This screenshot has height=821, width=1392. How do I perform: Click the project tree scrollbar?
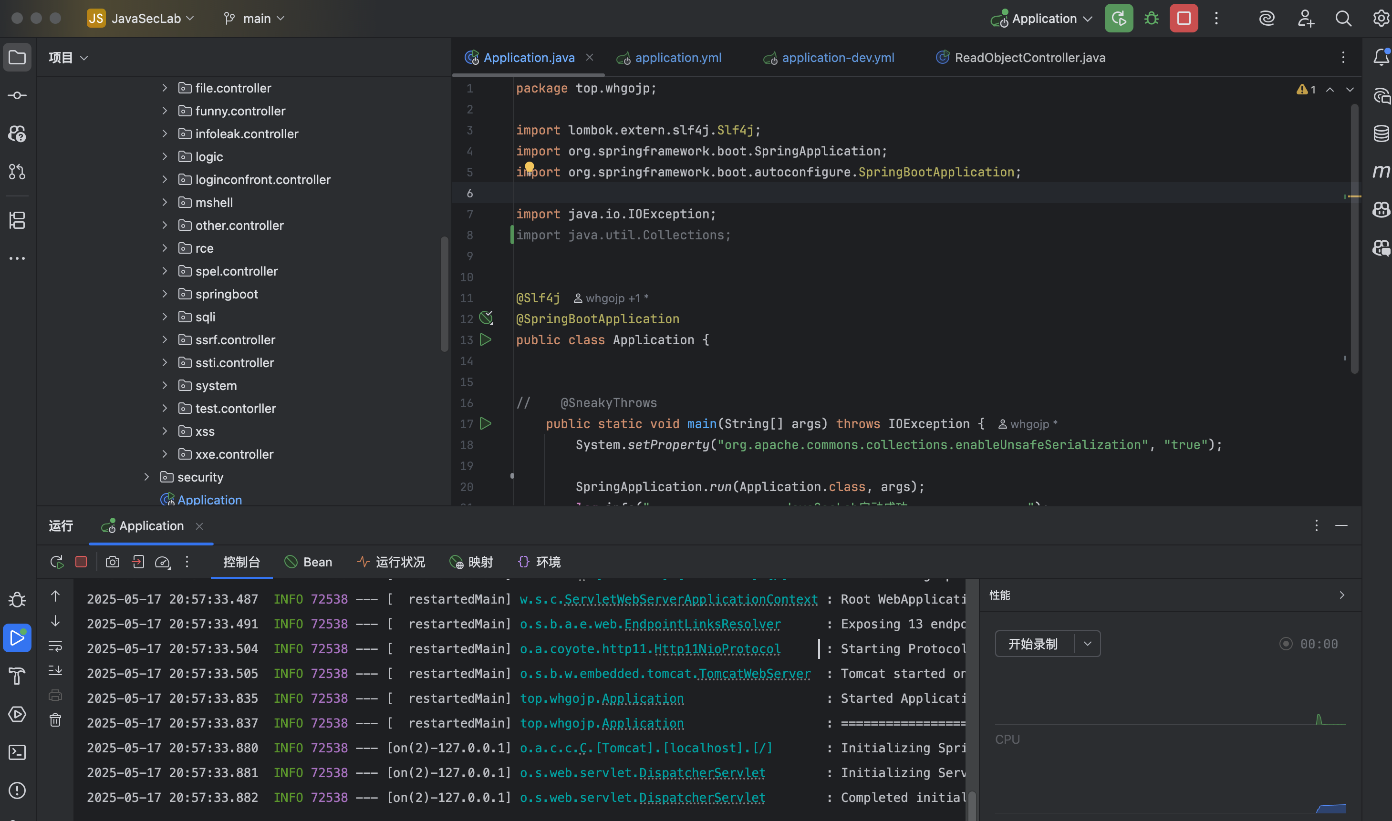444,294
